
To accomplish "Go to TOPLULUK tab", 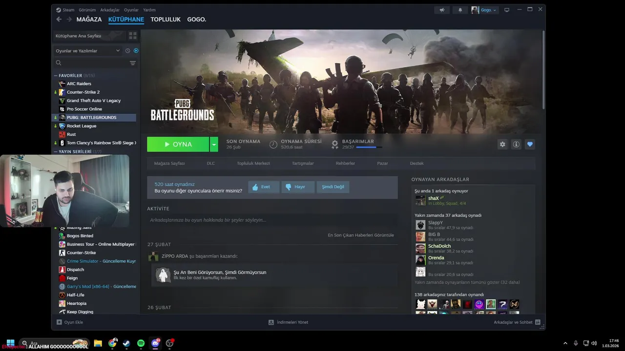I will pyautogui.click(x=166, y=19).
